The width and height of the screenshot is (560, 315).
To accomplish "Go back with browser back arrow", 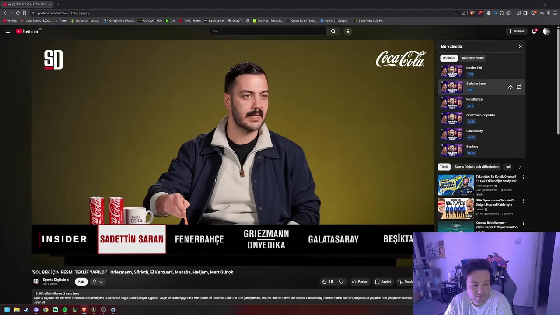I will click(x=5, y=13).
